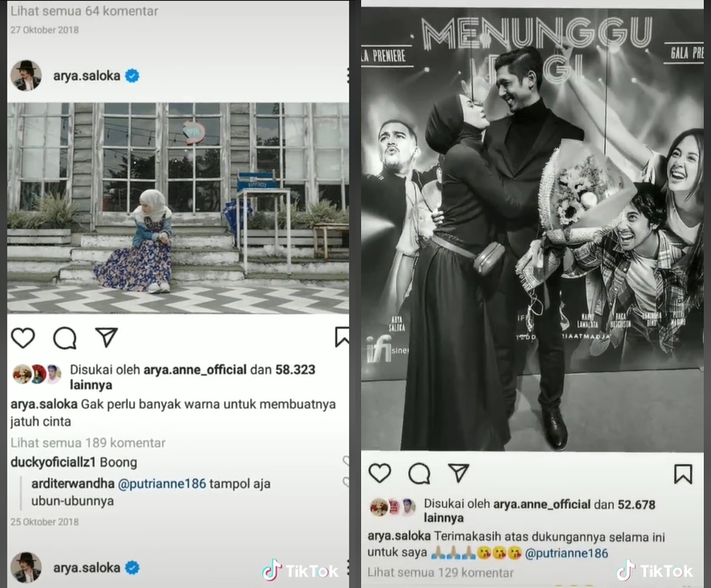Viewport: 711px width, 588px height.
Task: Open the photo of the woman sitting on the steps
Action: click(179, 208)
